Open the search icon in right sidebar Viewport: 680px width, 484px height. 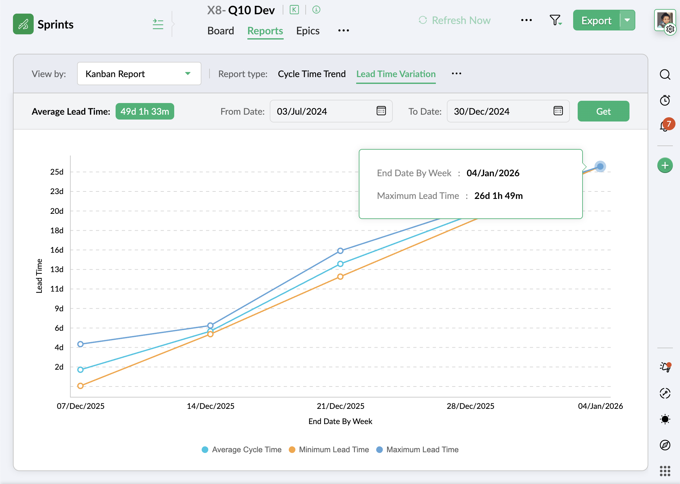pyautogui.click(x=665, y=75)
